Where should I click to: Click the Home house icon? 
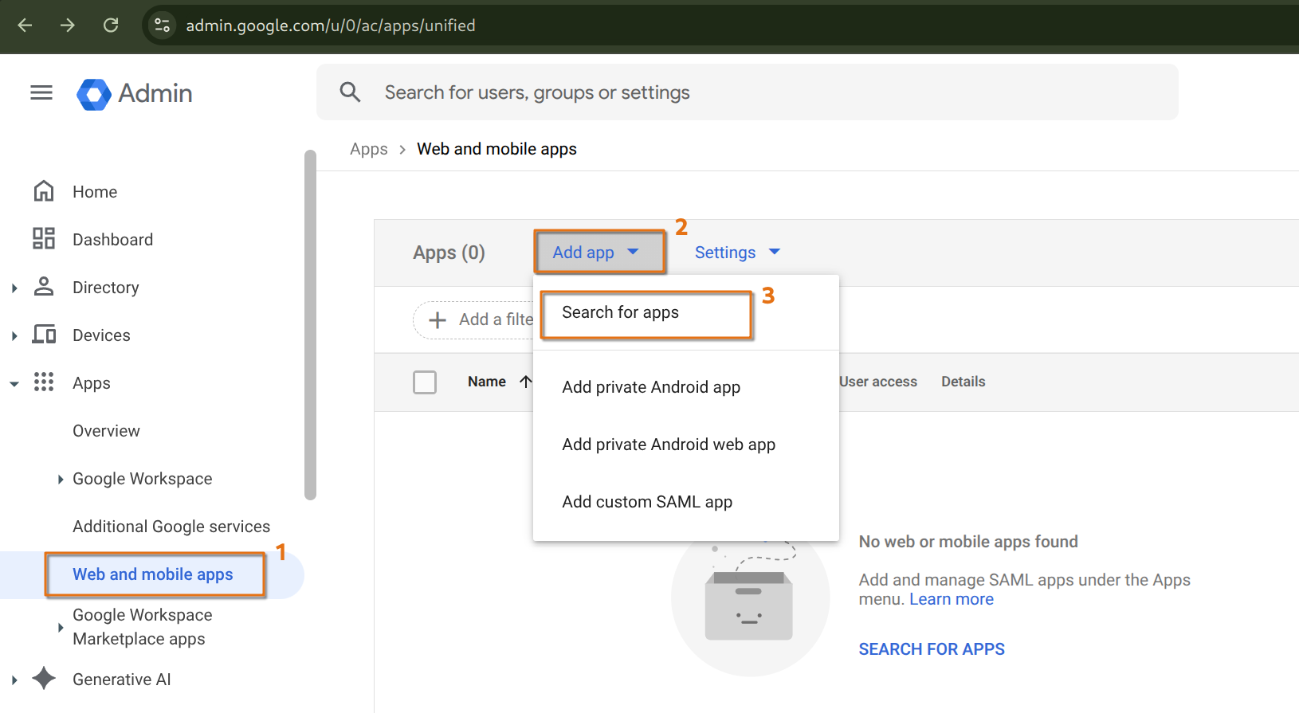coord(44,191)
